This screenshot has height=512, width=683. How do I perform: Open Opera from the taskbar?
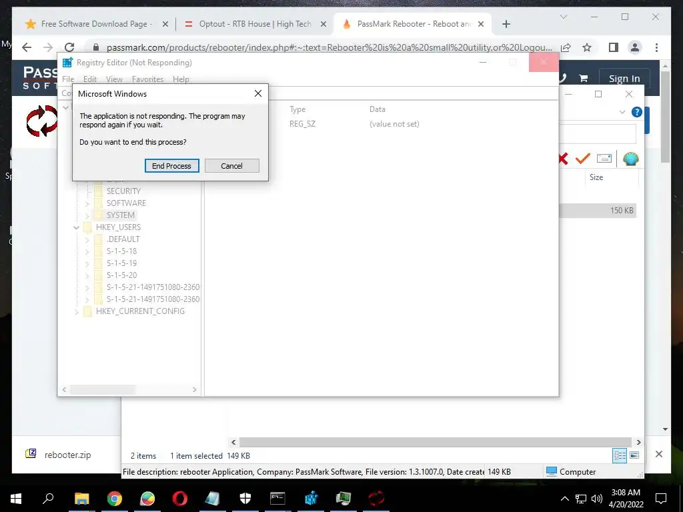point(180,499)
